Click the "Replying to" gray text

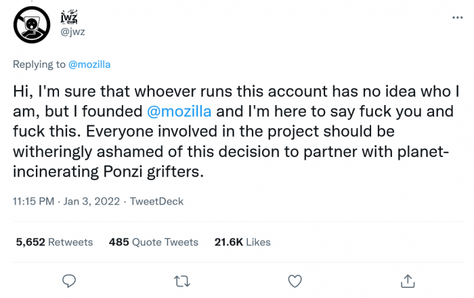(39, 64)
